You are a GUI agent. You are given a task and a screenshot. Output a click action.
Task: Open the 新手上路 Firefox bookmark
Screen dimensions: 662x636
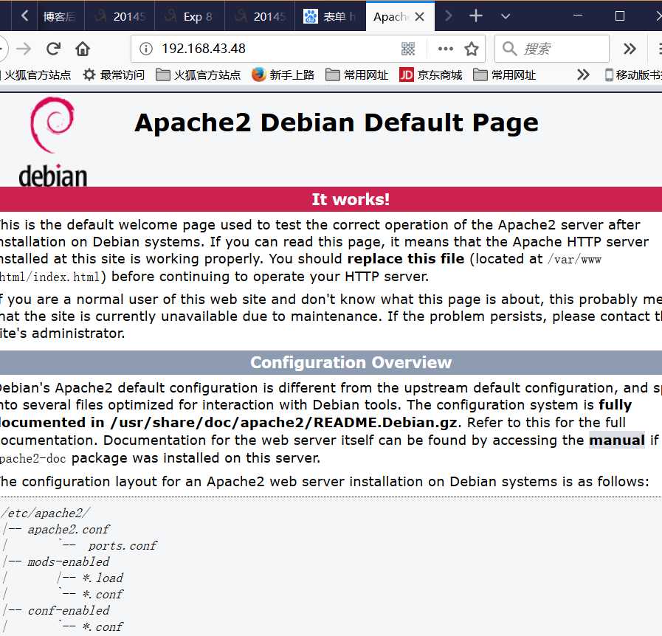pyautogui.click(x=283, y=75)
